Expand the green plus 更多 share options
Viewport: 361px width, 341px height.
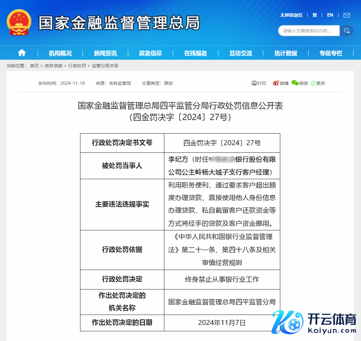[x=313, y=83]
